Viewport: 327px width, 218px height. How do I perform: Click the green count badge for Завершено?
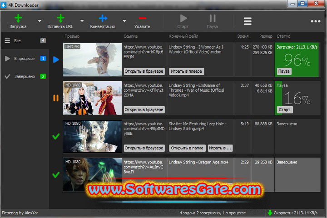pos(43,76)
